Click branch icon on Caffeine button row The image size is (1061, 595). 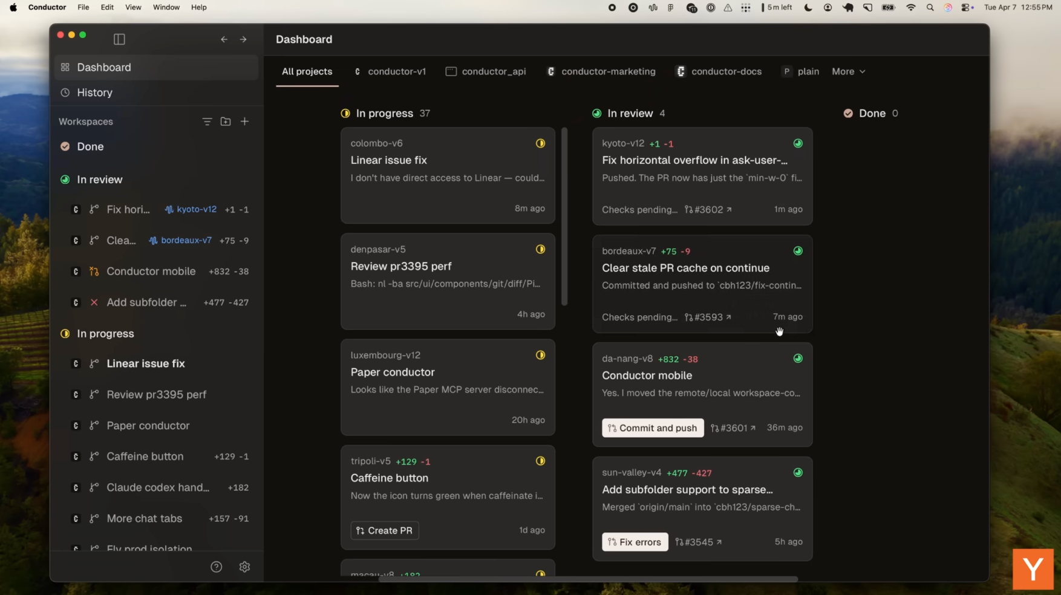click(x=94, y=457)
